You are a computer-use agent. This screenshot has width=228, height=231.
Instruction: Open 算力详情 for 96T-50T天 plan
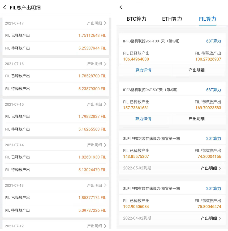point(143,119)
